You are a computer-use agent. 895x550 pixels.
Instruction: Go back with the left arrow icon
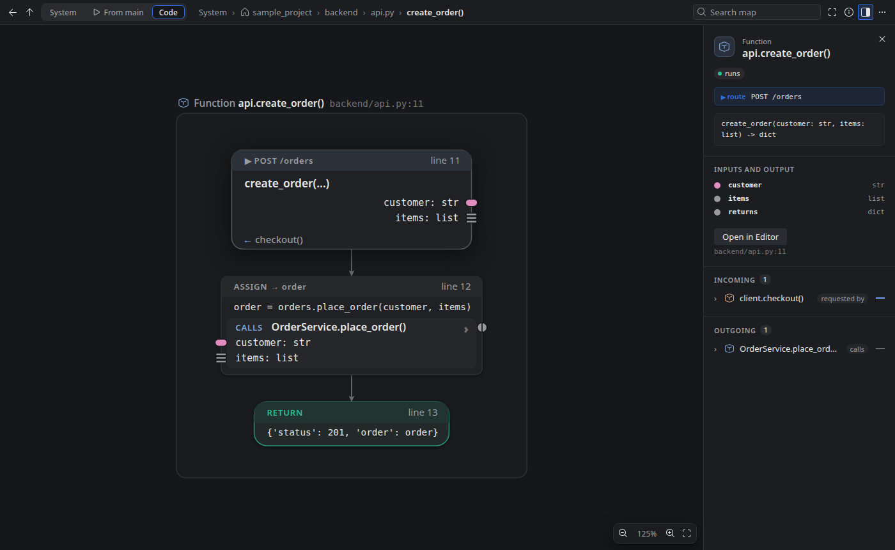pyautogui.click(x=13, y=12)
